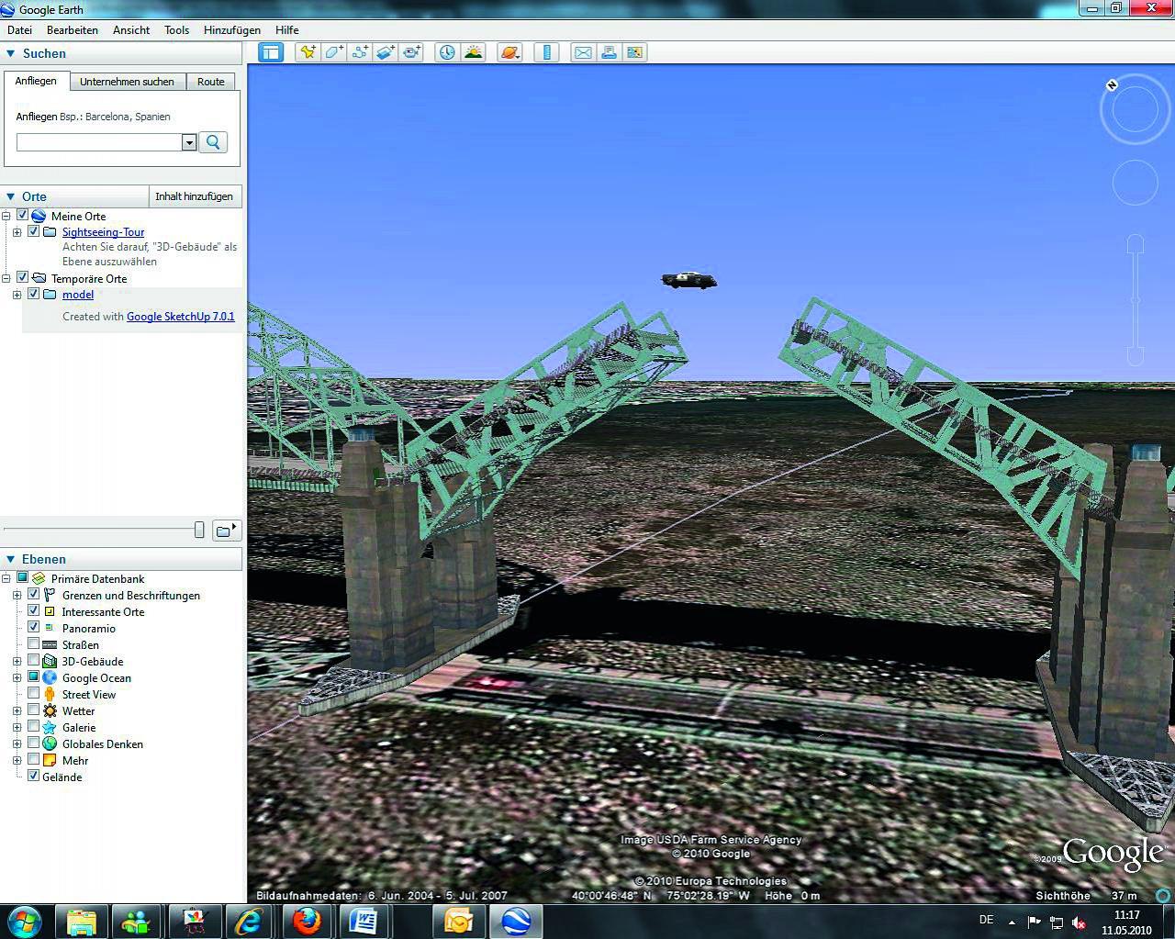Enable the Straßen layer checkbox

(x=34, y=644)
